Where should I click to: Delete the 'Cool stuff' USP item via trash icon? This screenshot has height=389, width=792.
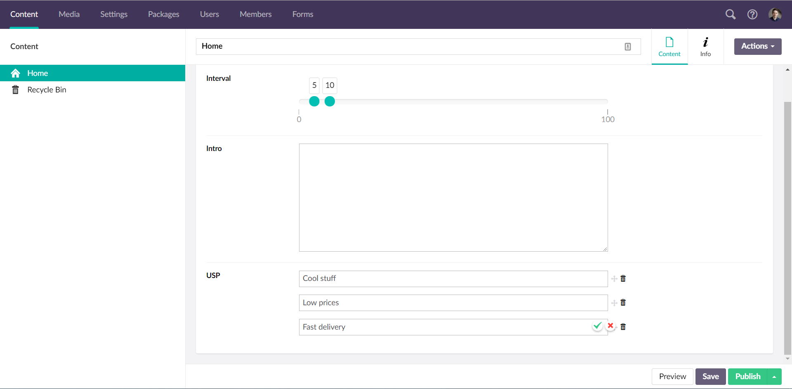(623, 278)
